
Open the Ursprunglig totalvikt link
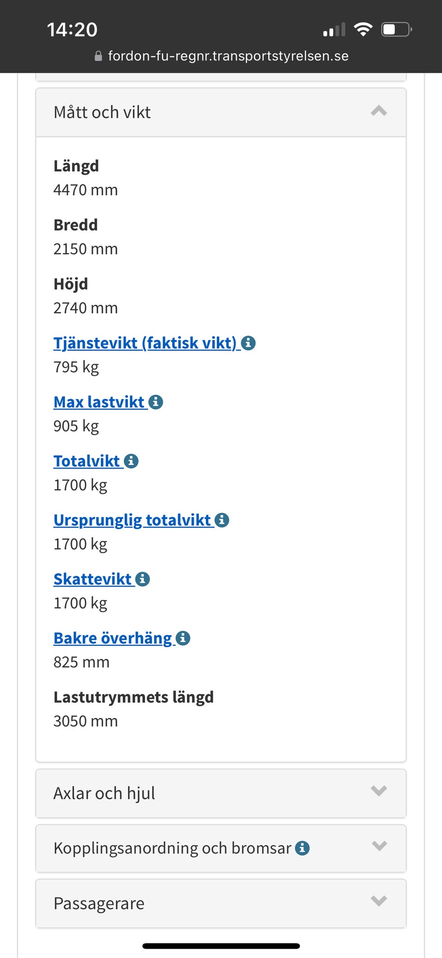click(x=132, y=520)
